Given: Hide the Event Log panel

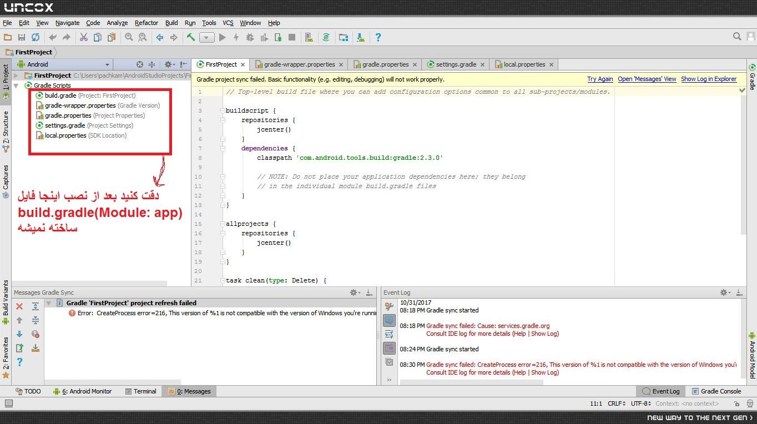Looking at the screenshot, I should pyautogui.click(x=740, y=292).
